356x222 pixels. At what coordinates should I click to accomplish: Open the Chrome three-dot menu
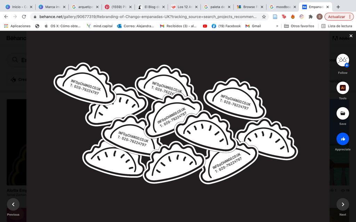(x=350, y=17)
